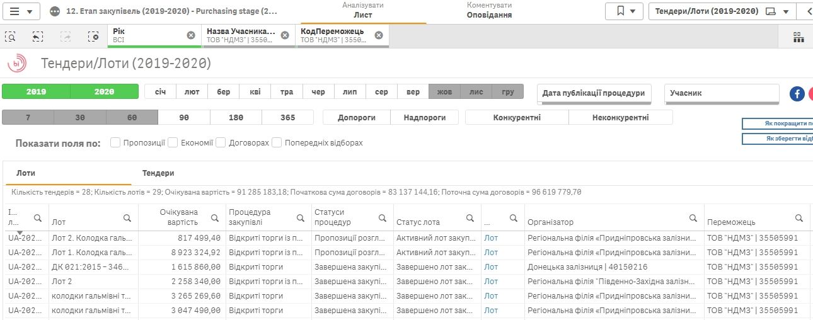The image size is (813, 320).
Task: Remove the Назва Учасника selection
Action: (285, 35)
